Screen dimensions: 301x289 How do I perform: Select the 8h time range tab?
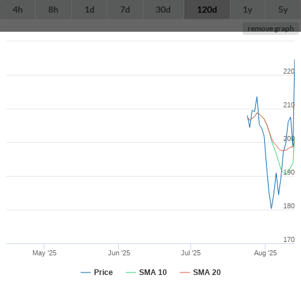[53, 10]
